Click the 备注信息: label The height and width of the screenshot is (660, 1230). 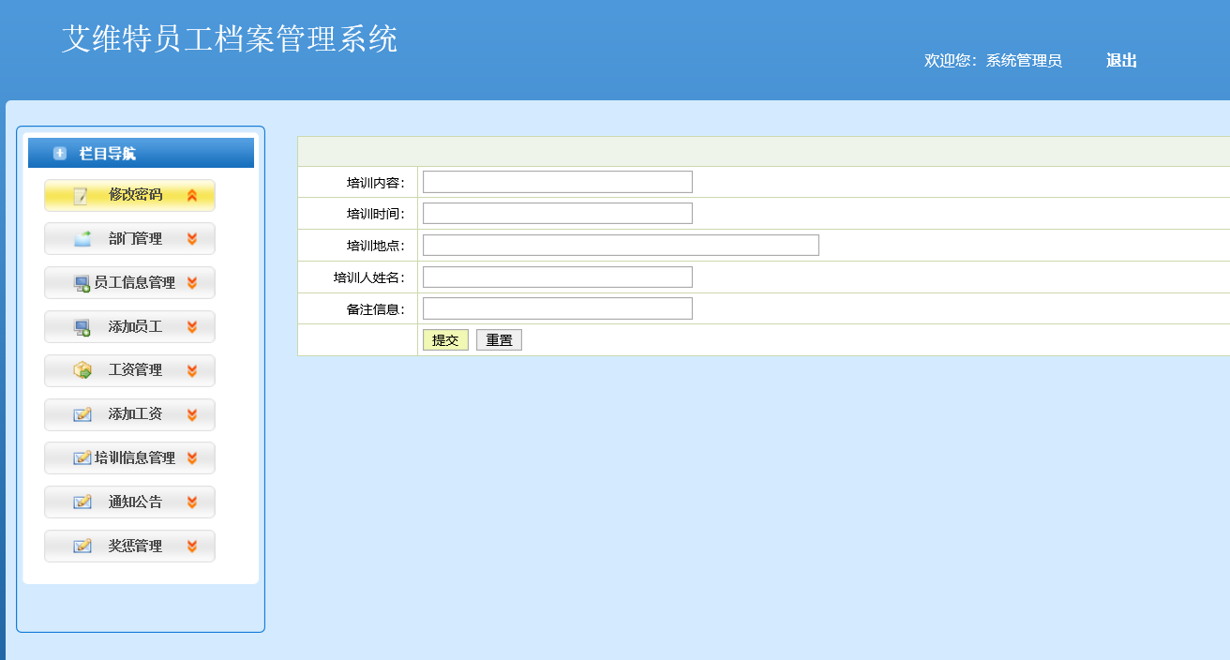click(376, 309)
